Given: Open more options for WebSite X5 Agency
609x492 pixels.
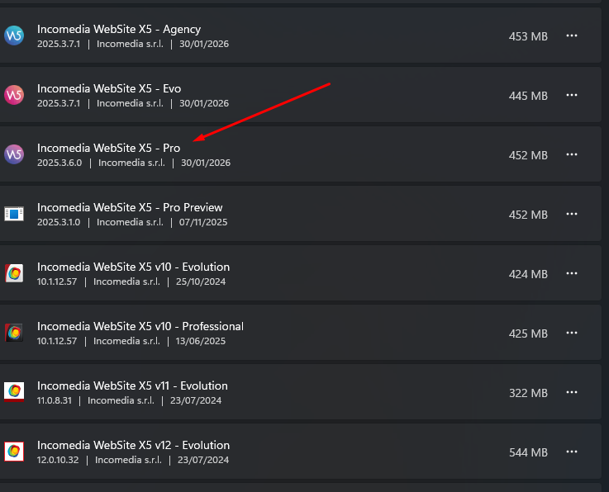Looking at the screenshot, I should (572, 36).
